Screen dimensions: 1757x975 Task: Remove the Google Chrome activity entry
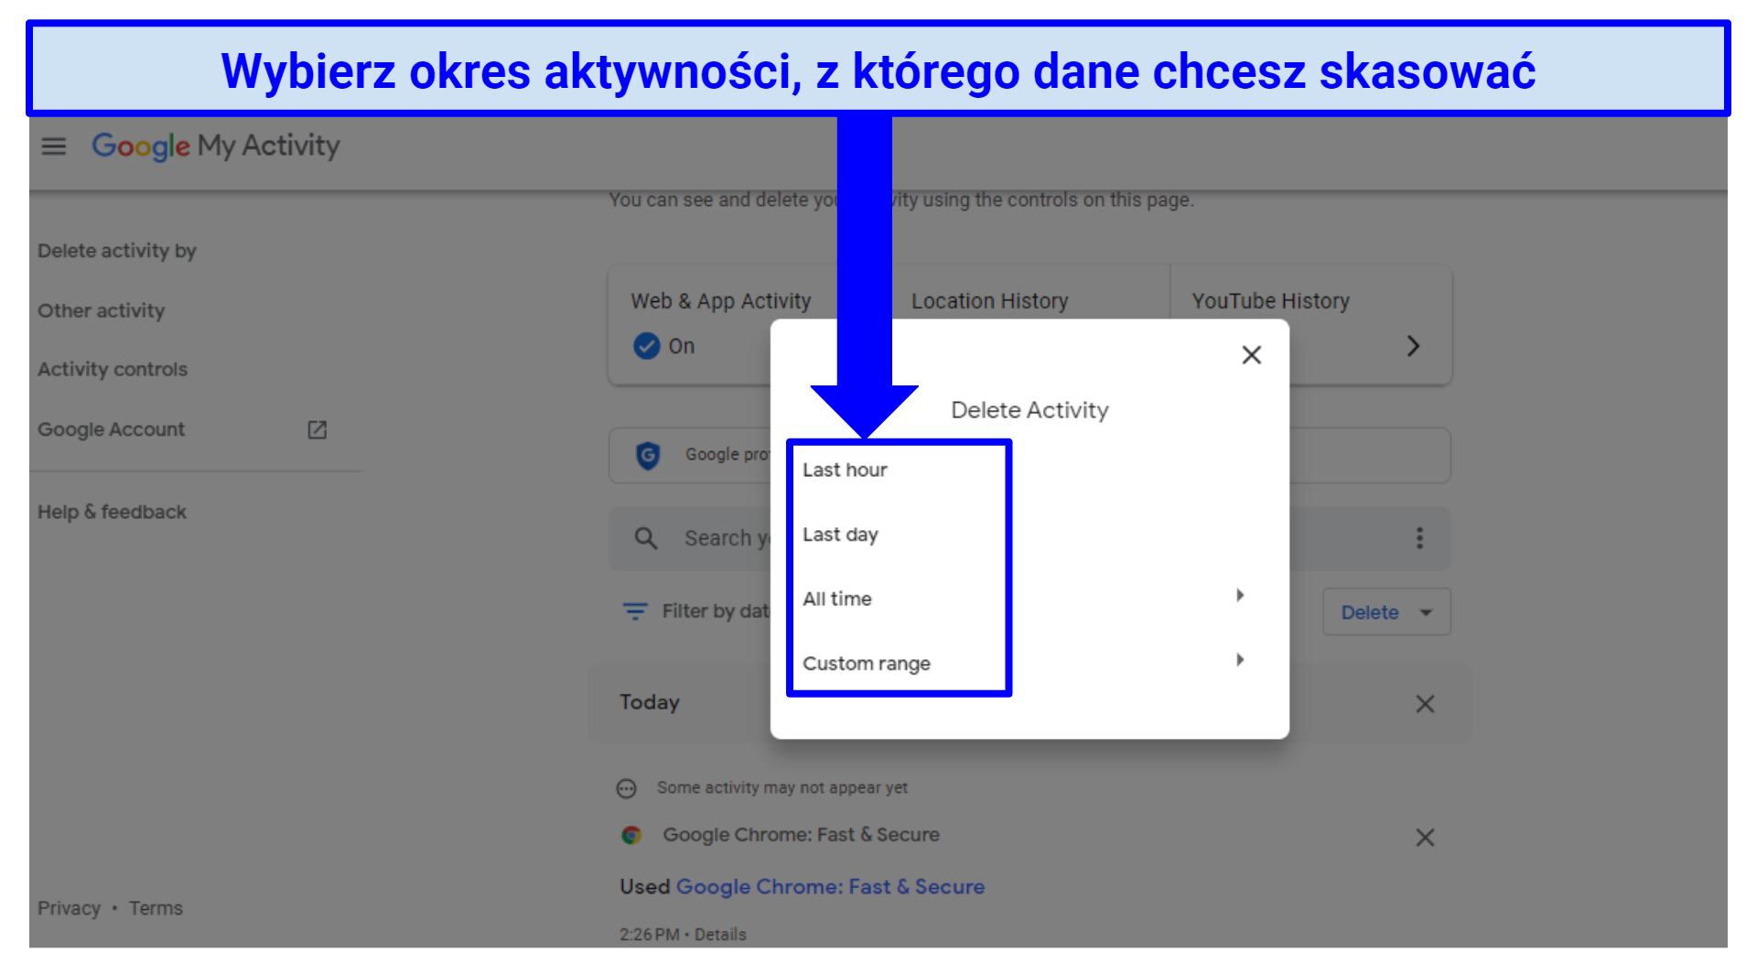[x=1425, y=838]
